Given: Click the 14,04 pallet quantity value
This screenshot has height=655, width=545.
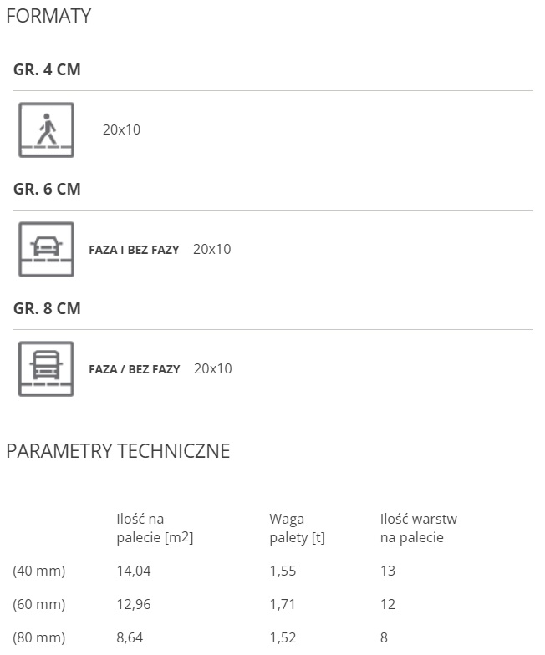Looking at the screenshot, I should (x=134, y=571).
